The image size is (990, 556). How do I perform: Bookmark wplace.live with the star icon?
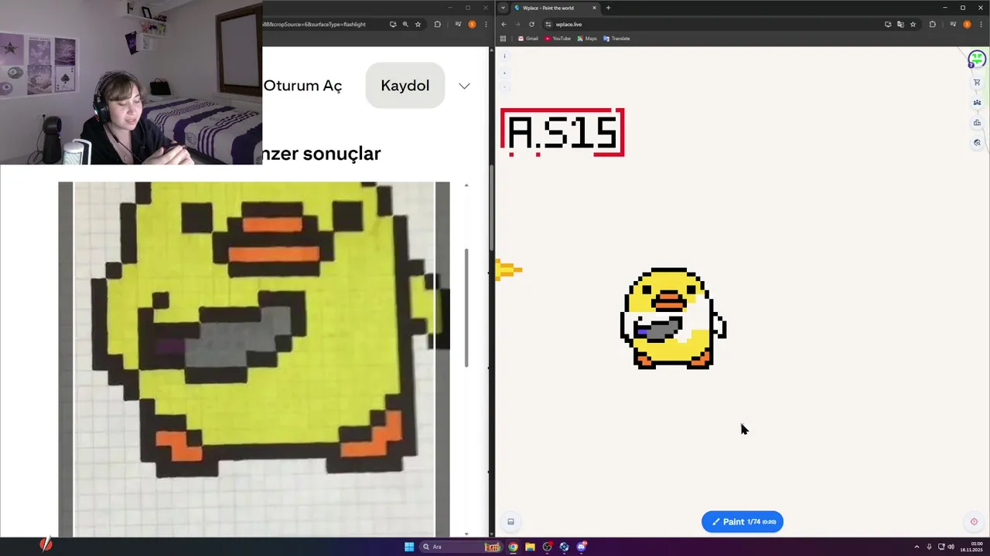913,24
